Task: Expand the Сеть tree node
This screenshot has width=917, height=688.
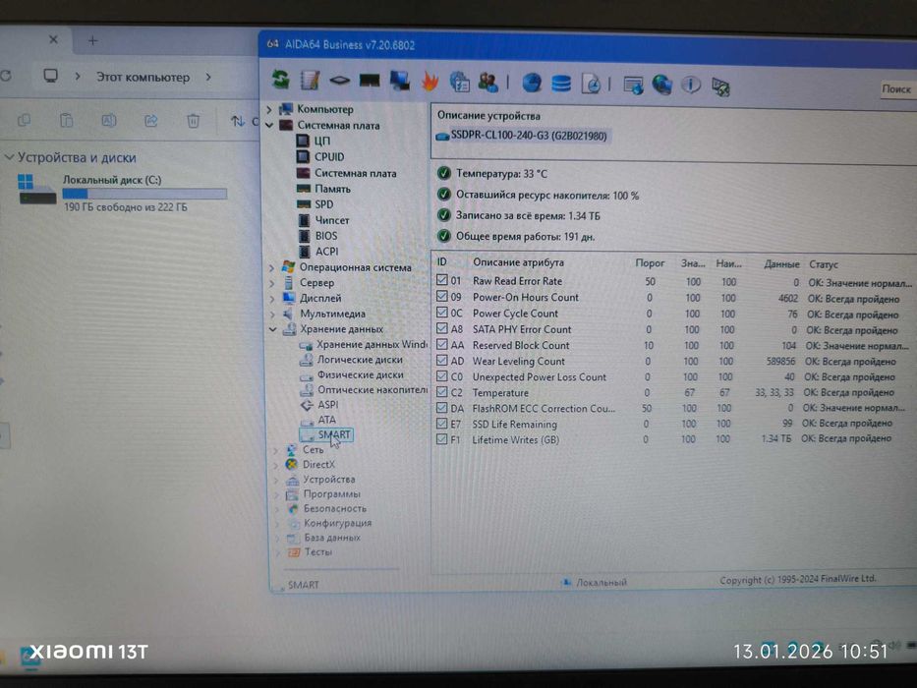Action: [x=275, y=450]
